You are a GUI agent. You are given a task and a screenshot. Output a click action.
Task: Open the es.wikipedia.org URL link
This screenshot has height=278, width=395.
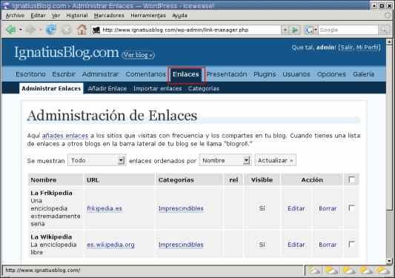click(x=110, y=245)
